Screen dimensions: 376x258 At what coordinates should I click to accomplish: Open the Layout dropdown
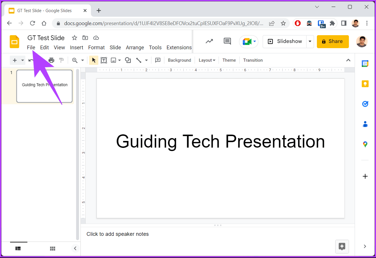point(207,60)
